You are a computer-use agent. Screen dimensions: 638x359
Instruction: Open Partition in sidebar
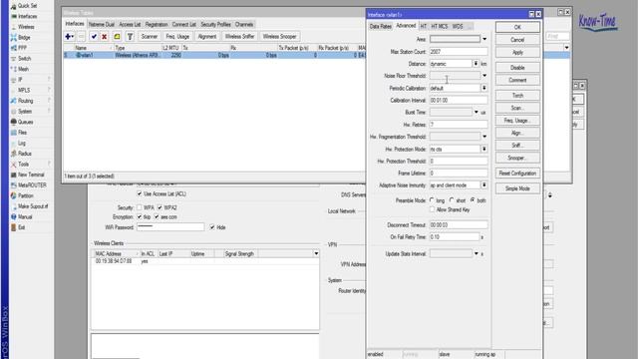[x=25, y=195]
